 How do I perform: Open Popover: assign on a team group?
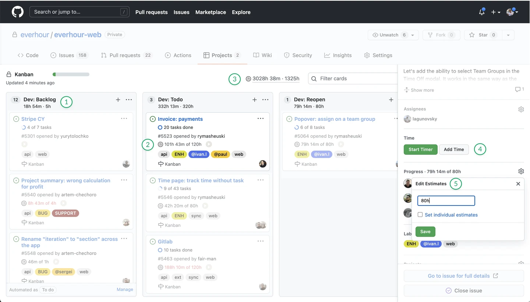point(335,119)
